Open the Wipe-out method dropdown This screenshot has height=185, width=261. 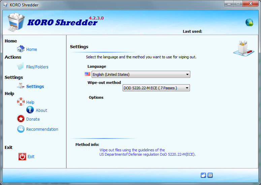coord(156,88)
